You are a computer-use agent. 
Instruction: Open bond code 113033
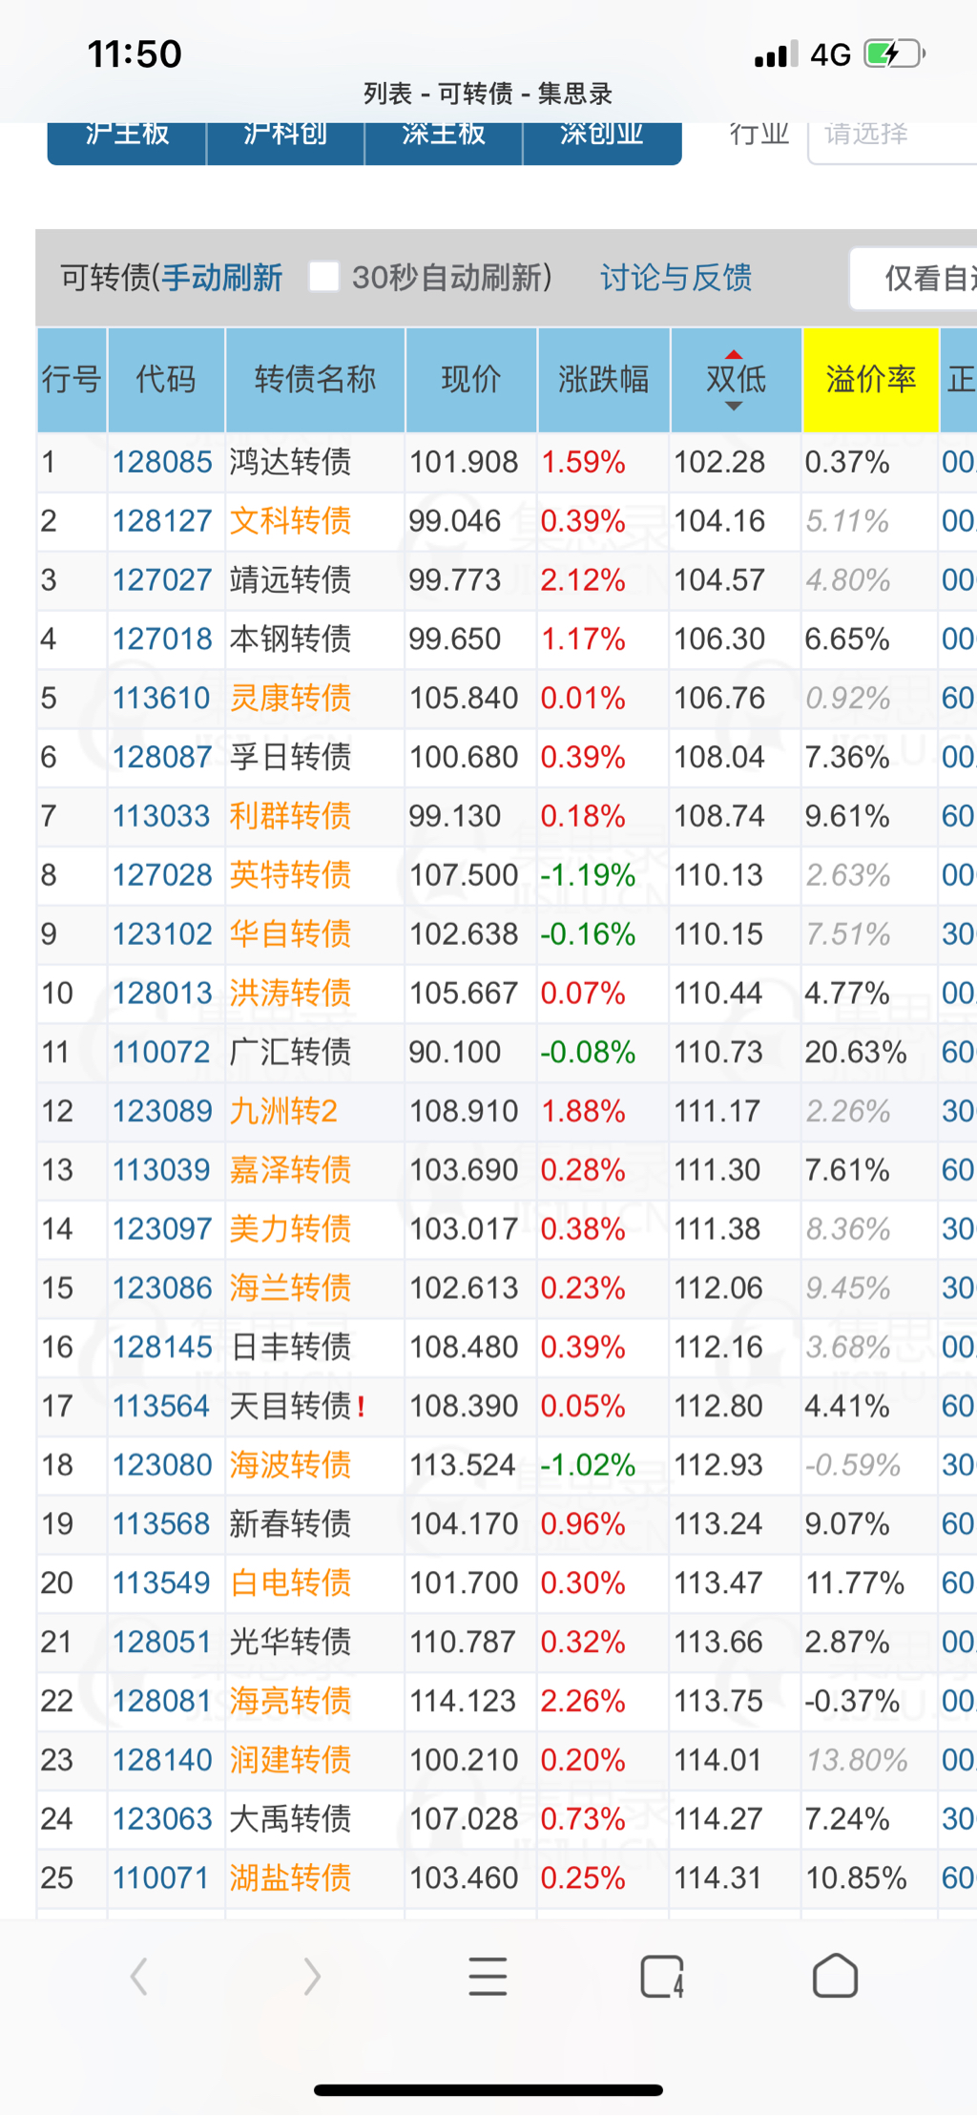point(161,816)
